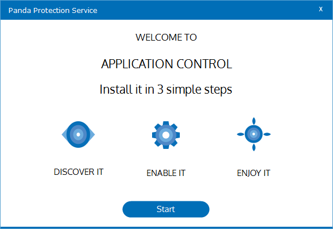
Task: Click the empty blue title bar area
Action: tap(207, 10)
